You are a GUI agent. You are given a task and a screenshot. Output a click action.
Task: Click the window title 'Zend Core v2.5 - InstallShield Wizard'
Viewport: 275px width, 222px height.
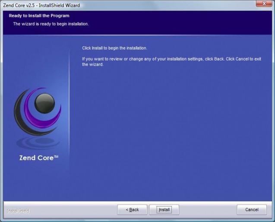41,5
